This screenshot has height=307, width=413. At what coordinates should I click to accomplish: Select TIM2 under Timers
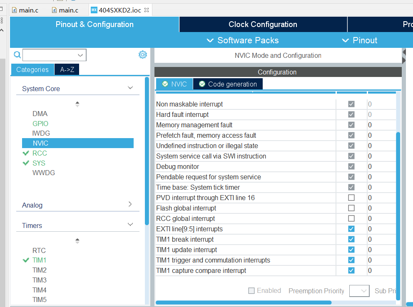coord(39,270)
